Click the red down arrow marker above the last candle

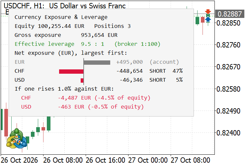pos(208,12)
